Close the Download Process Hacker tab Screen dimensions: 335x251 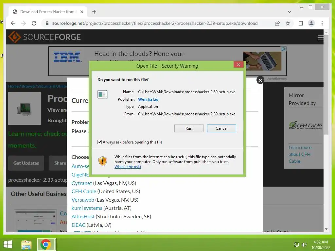click(81, 12)
